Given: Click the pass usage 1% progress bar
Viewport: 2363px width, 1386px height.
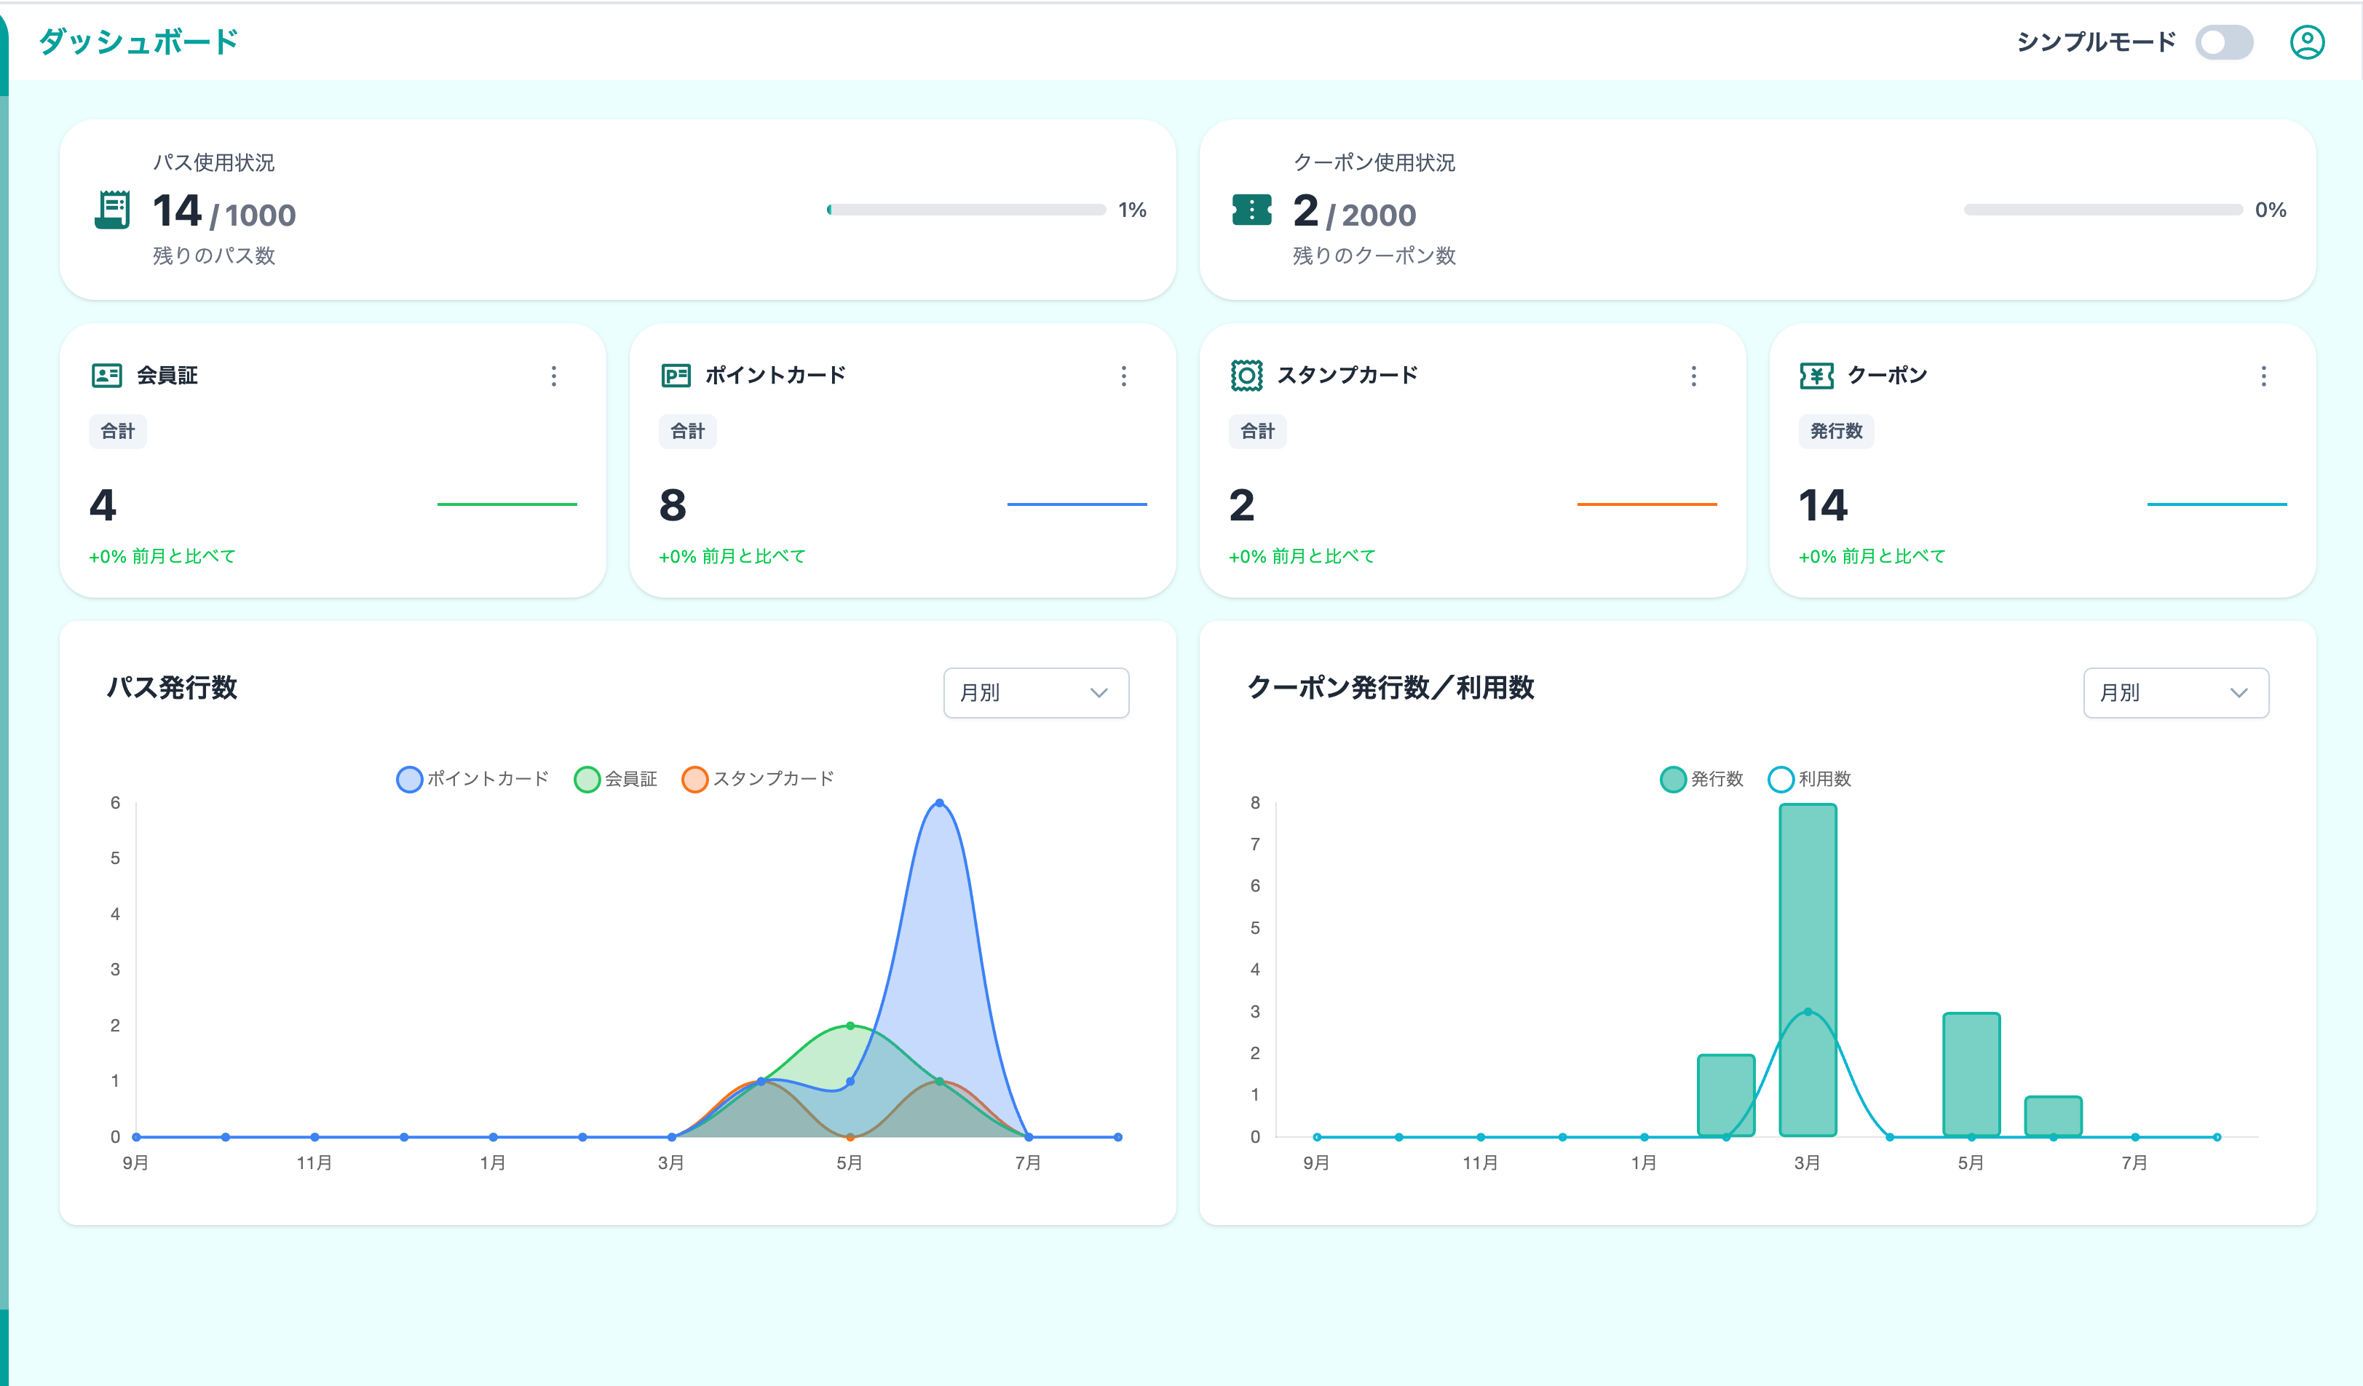Looking at the screenshot, I should coord(966,209).
